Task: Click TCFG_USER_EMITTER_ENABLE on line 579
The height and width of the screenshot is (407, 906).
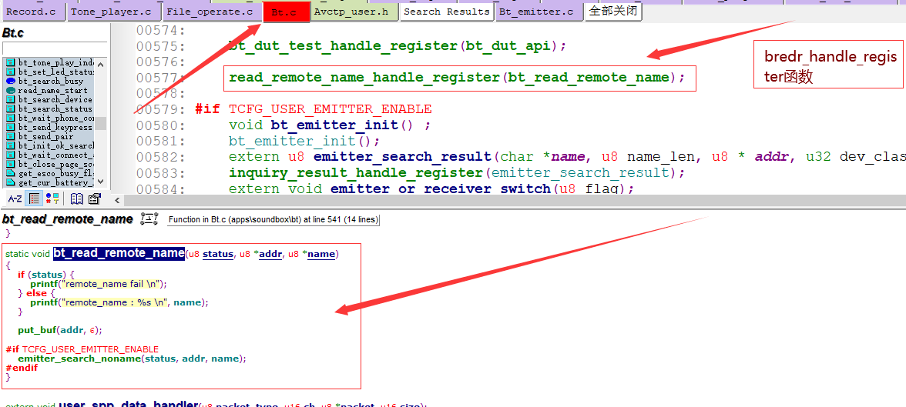Action: [330, 109]
